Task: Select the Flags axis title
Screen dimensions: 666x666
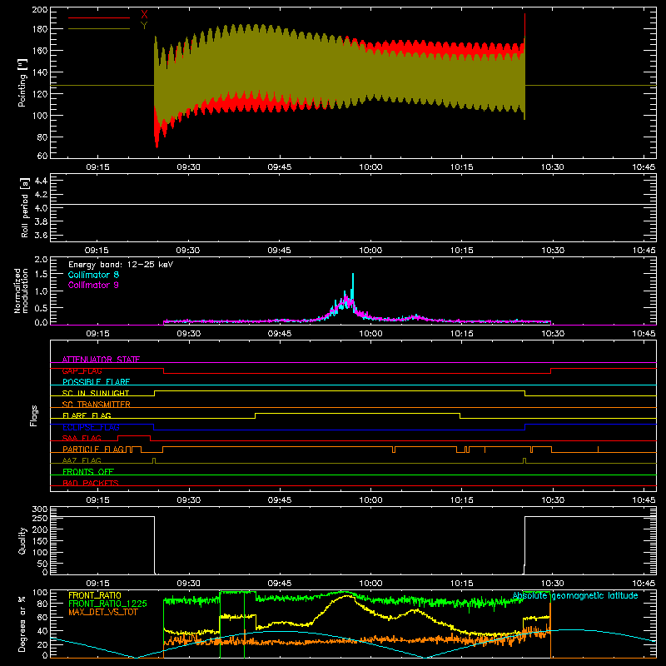Action: click(x=34, y=415)
